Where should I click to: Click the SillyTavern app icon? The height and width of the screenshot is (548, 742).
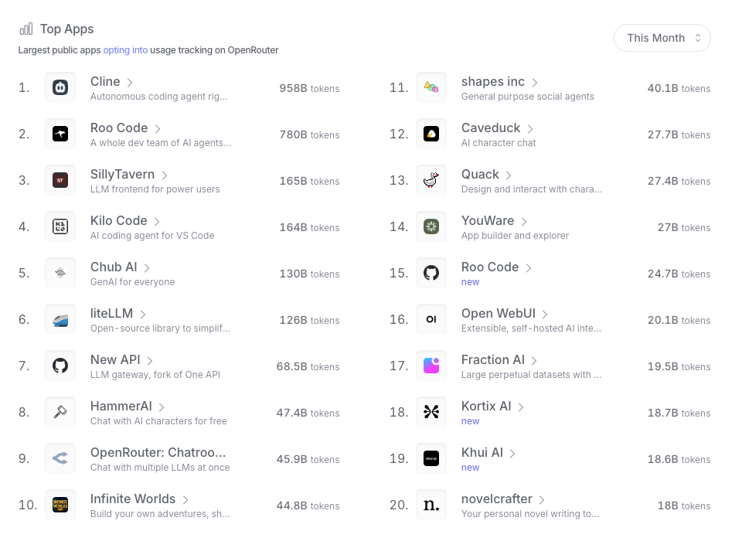point(60,180)
